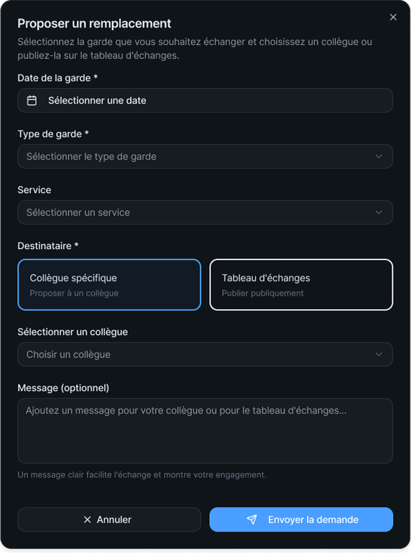This screenshot has height=553, width=412.
Task: Click the calendar icon in the date field
Action: coord(31,100)
